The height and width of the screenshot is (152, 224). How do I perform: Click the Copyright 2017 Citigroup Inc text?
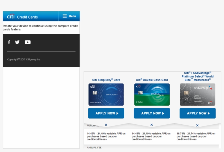tap(24, 59)
